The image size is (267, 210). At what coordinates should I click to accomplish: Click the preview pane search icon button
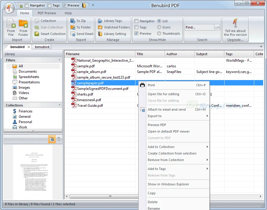point(52,139)
